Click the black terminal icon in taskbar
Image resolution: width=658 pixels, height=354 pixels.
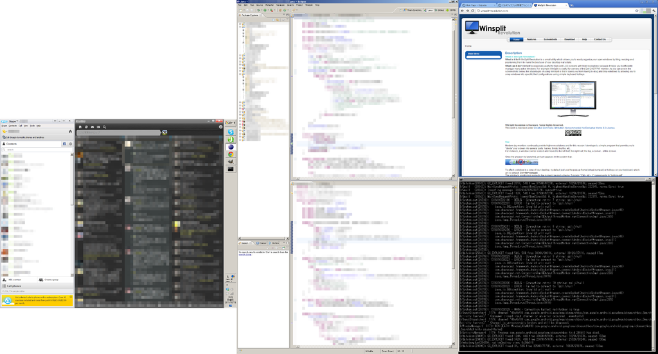(x=231, y=169)
